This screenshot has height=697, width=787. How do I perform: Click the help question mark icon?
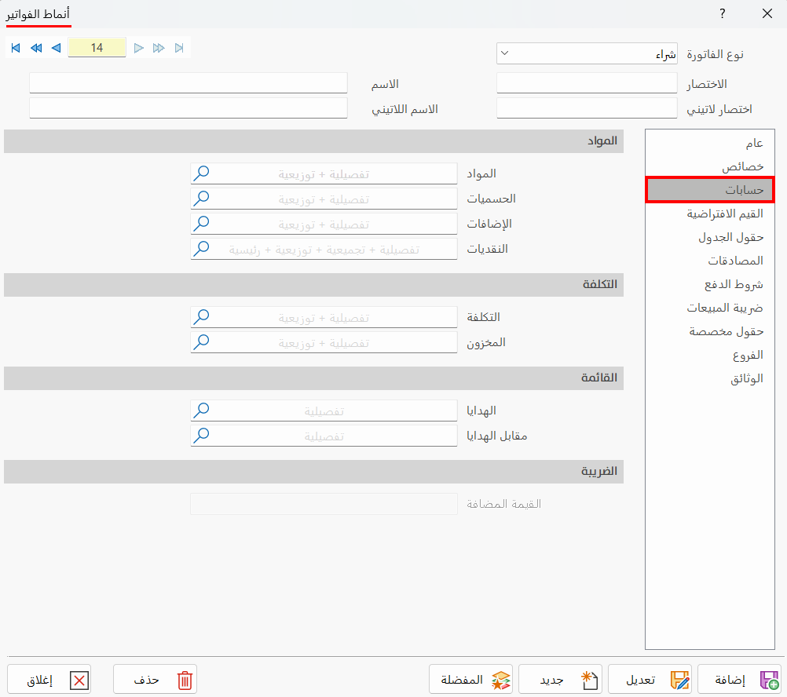[x=723, y=13]
